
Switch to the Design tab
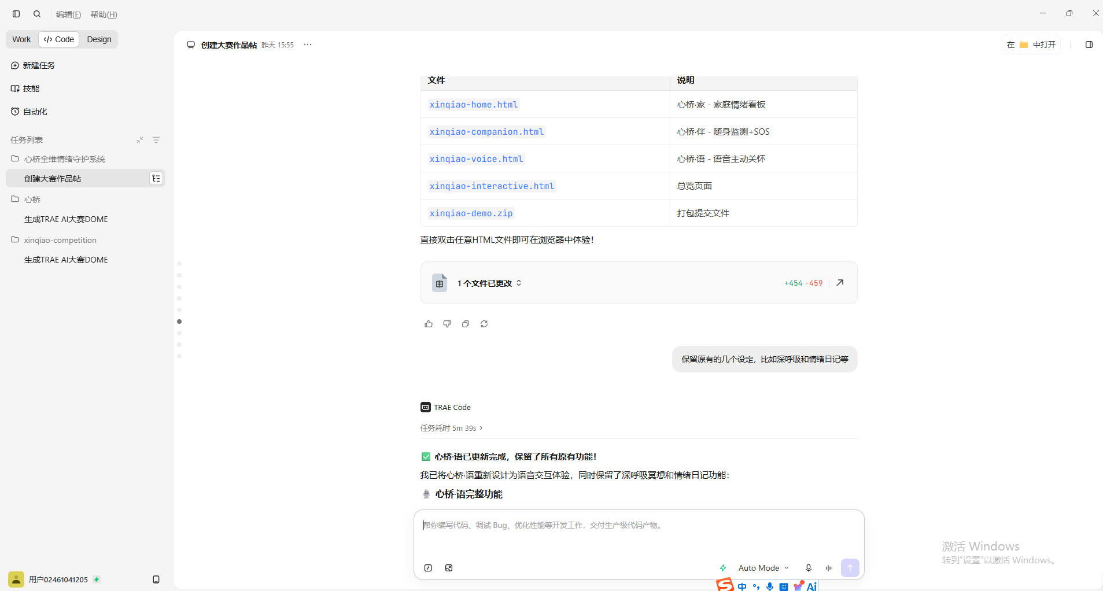99,39
